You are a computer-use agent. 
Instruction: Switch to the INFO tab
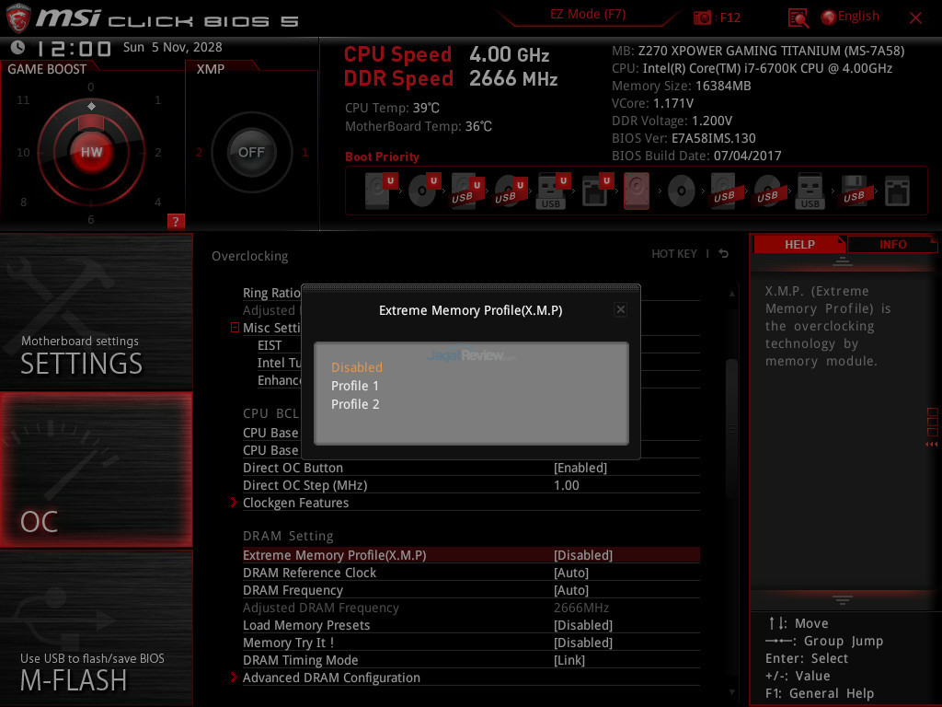(892, 244)
